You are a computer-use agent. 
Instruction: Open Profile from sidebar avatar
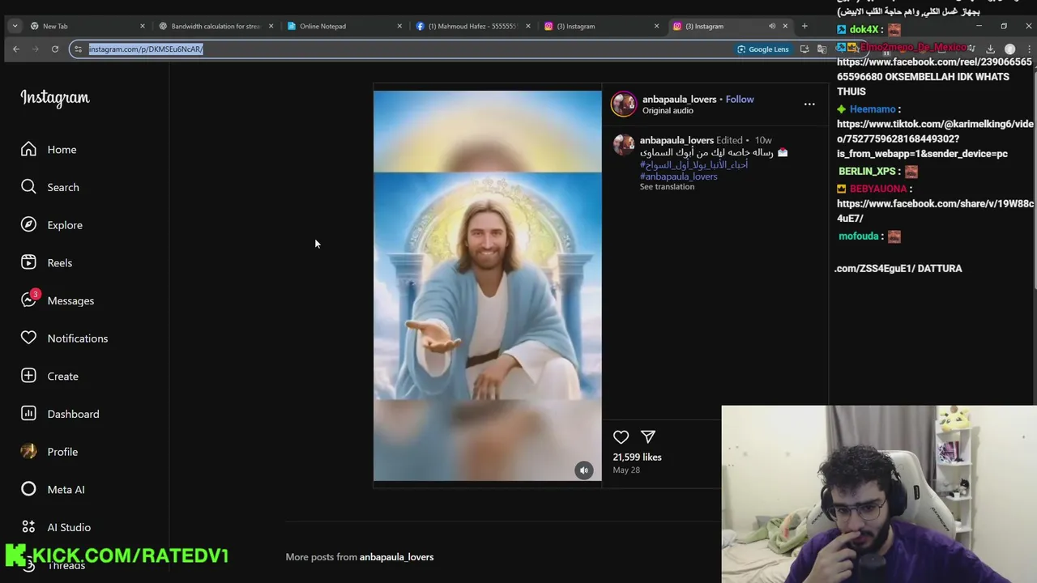(x=49, y=452)
